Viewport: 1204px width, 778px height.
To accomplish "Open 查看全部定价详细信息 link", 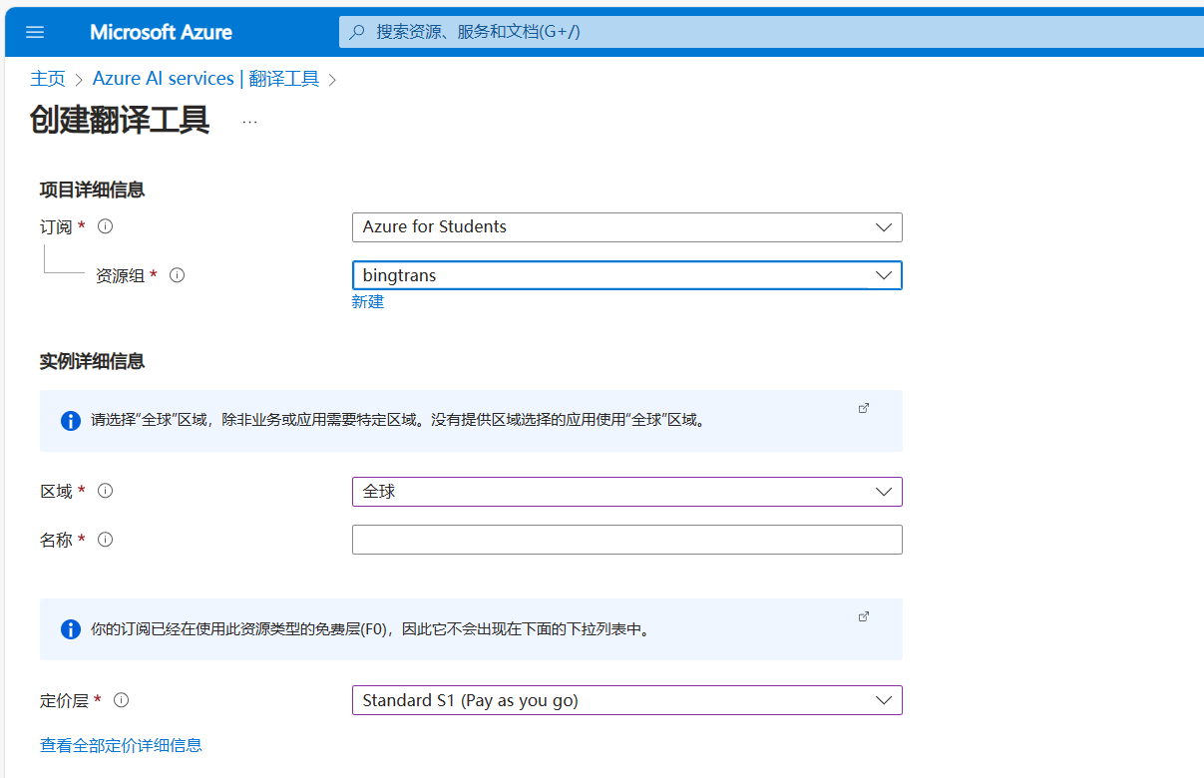I will click(120, 745).
